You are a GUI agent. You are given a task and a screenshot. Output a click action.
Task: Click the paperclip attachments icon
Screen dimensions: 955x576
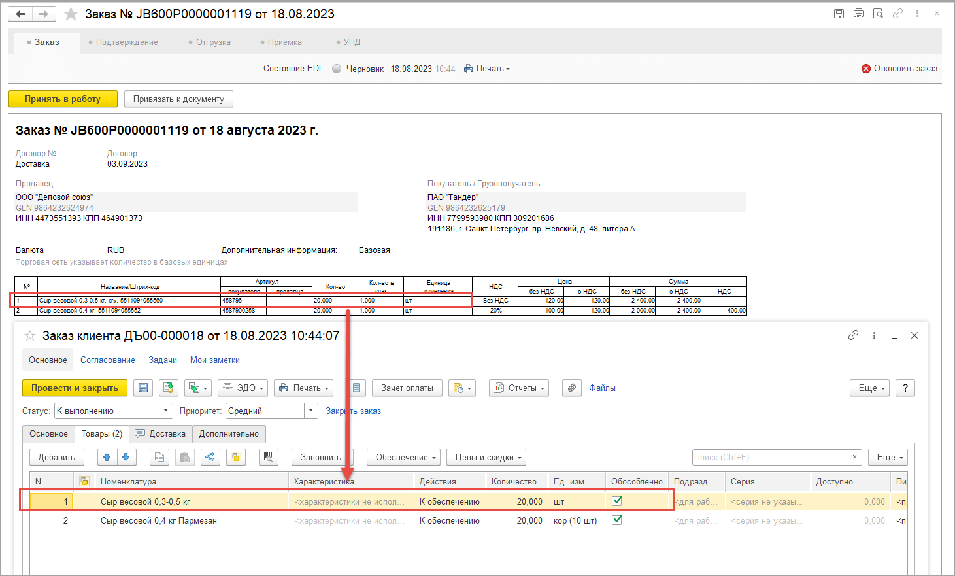[x=571, y=388]
